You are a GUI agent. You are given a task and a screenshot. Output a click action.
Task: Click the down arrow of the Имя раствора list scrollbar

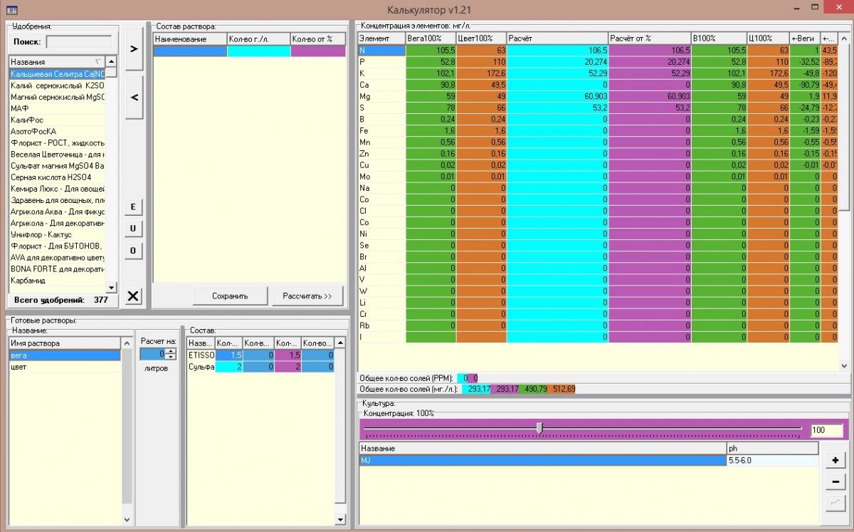point(128,519)
